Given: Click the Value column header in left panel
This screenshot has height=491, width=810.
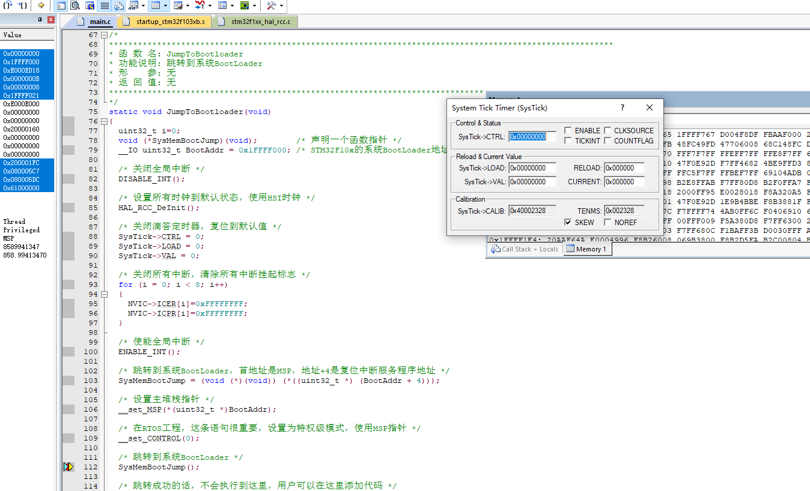Looking at the screenshot, I should click(x=27, y=35).
